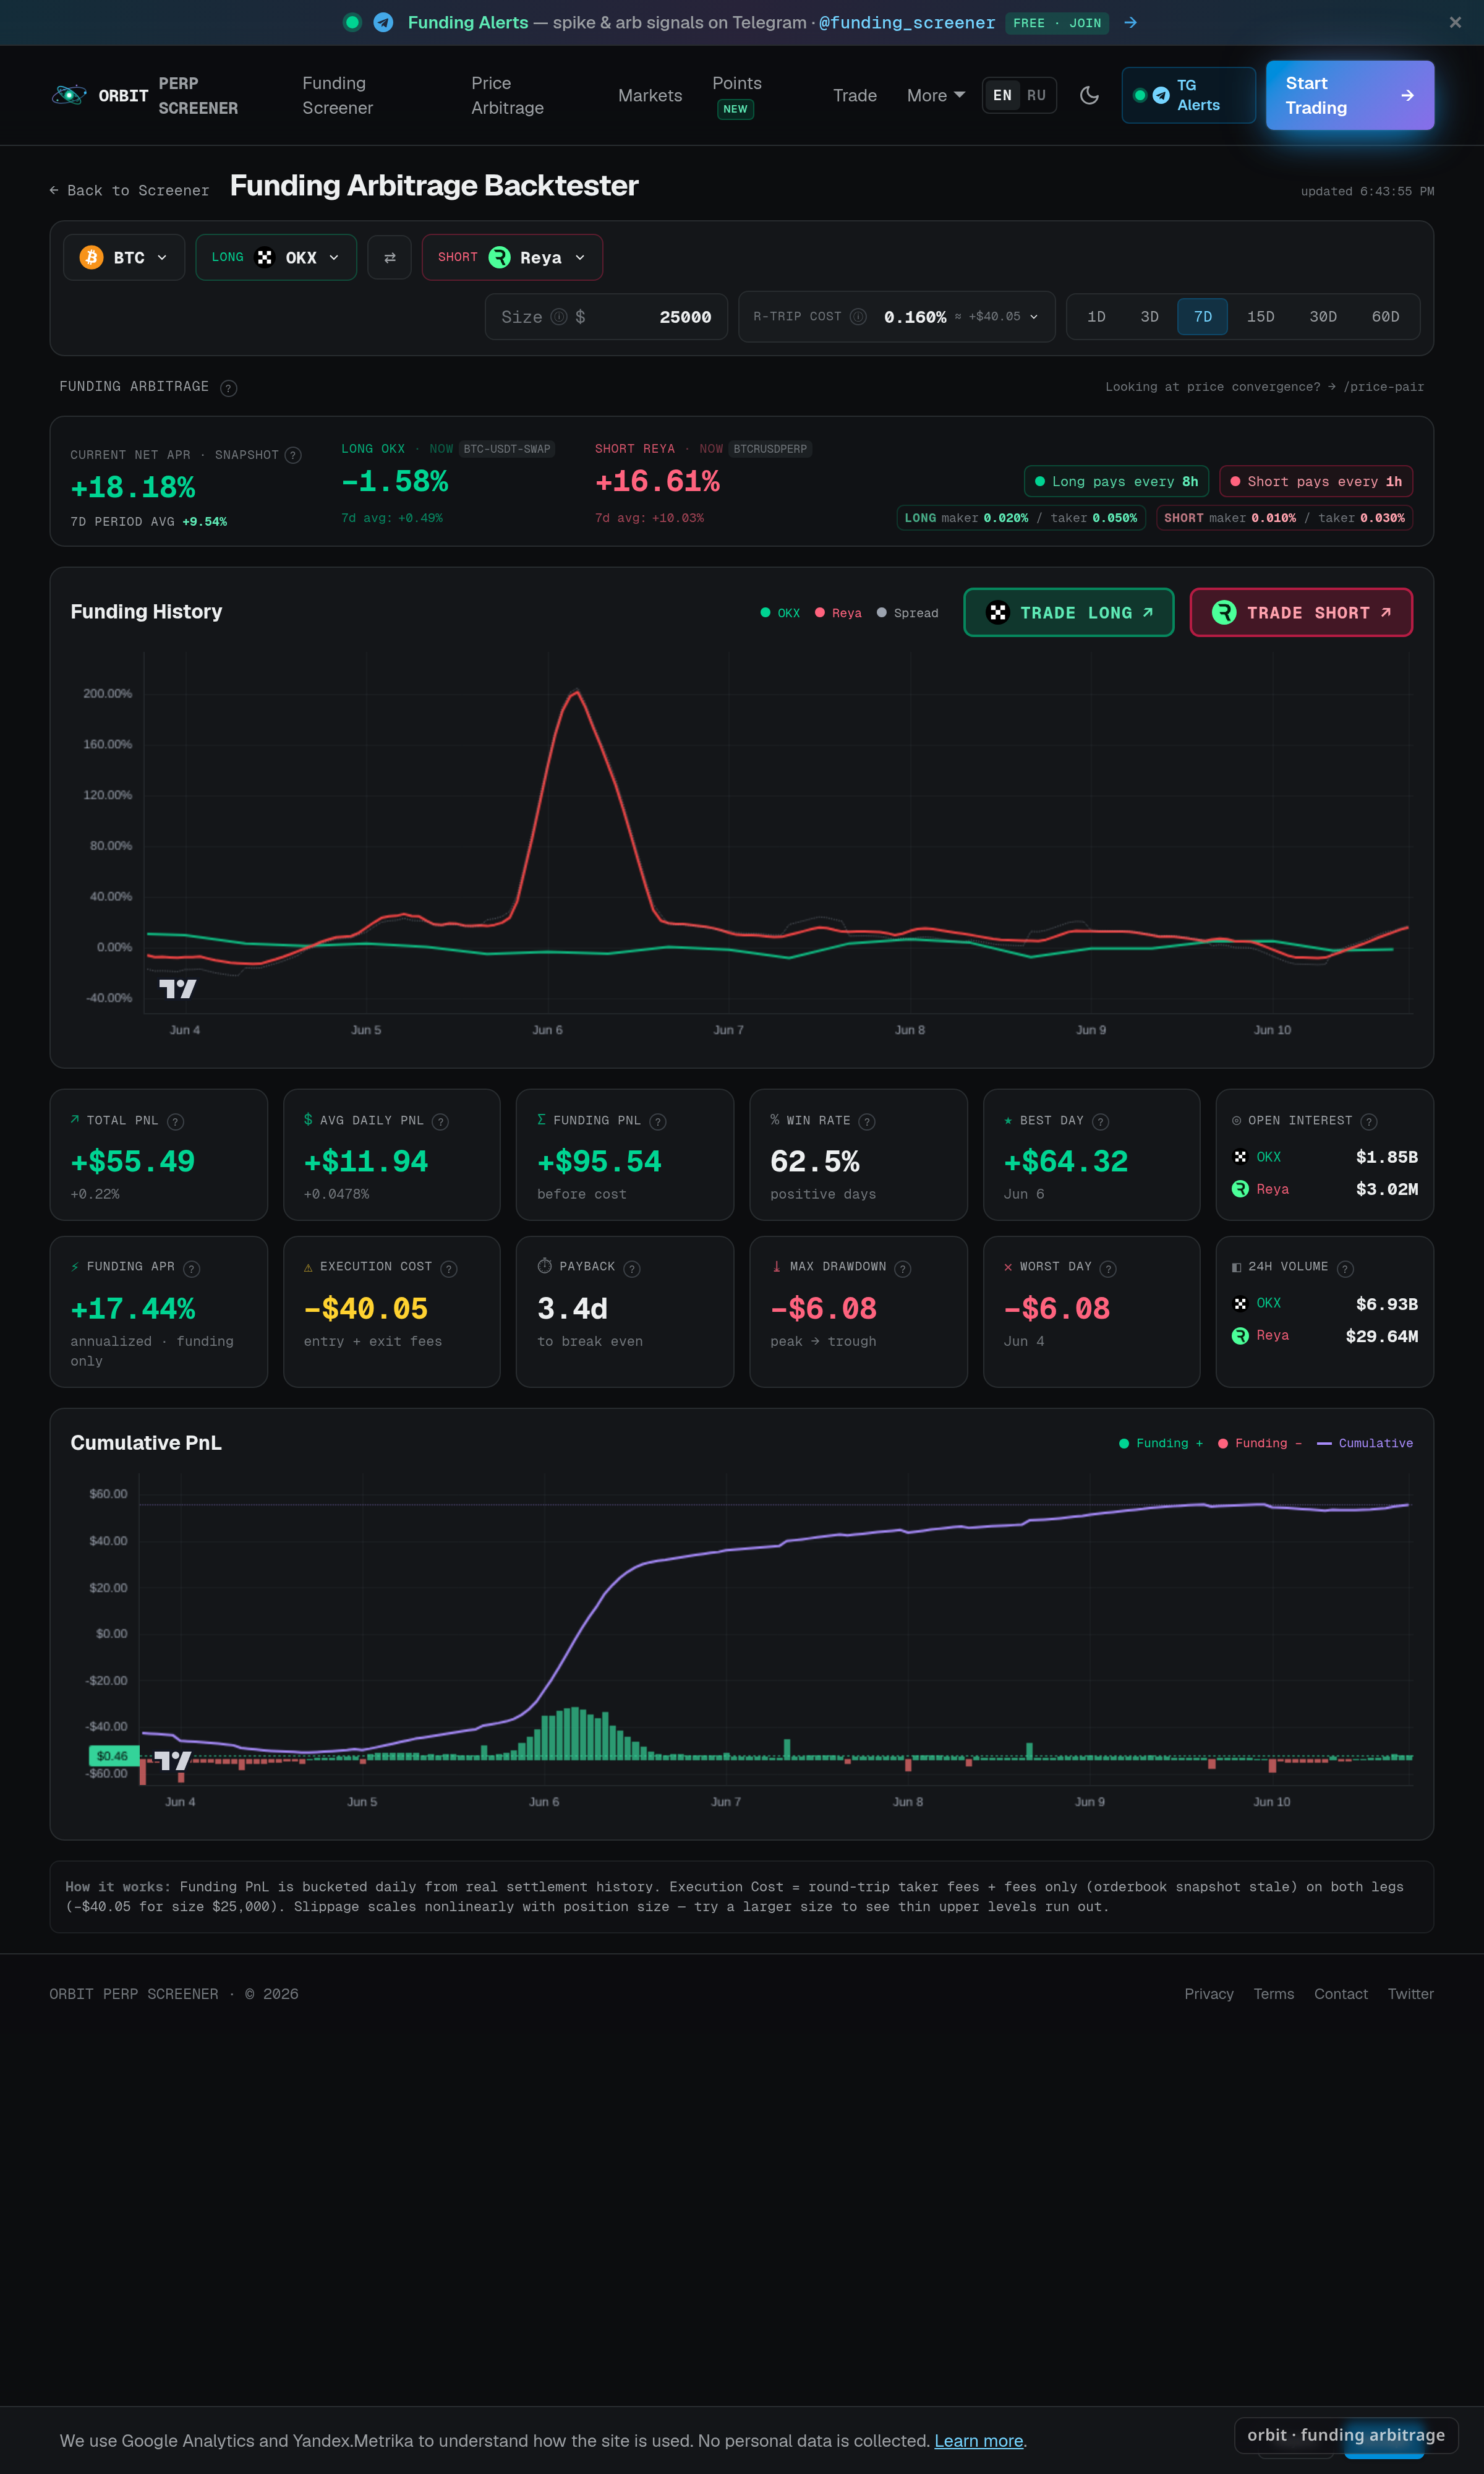Switch language to RU

[x=1036, y=95]
